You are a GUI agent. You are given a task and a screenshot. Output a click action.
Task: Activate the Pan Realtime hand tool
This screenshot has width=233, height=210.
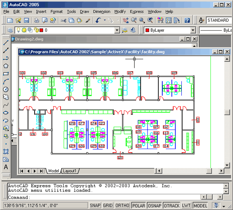coord(126,20)
